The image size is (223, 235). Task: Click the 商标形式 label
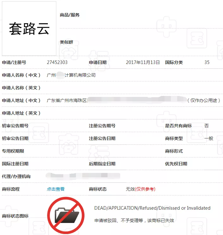point(174,151)
